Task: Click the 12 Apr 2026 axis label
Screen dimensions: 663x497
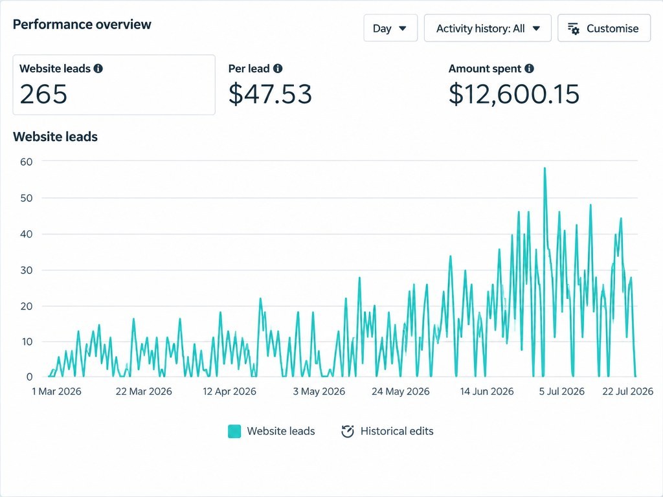Action: tap(230, 392)
